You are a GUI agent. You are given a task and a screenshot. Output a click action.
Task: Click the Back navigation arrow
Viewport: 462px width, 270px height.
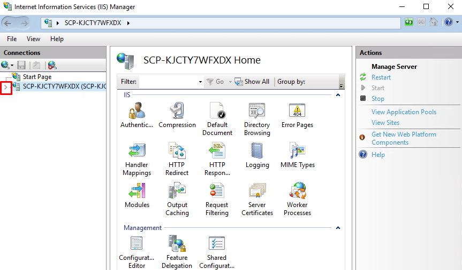[x=8, y=23]
